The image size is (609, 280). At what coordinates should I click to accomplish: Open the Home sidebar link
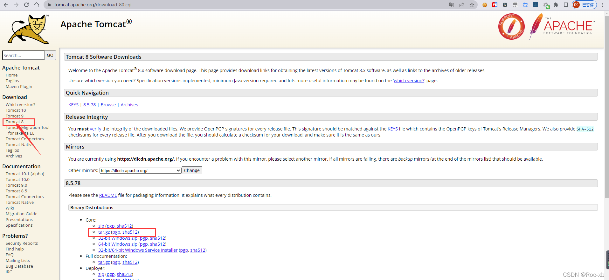click(11, 75)
